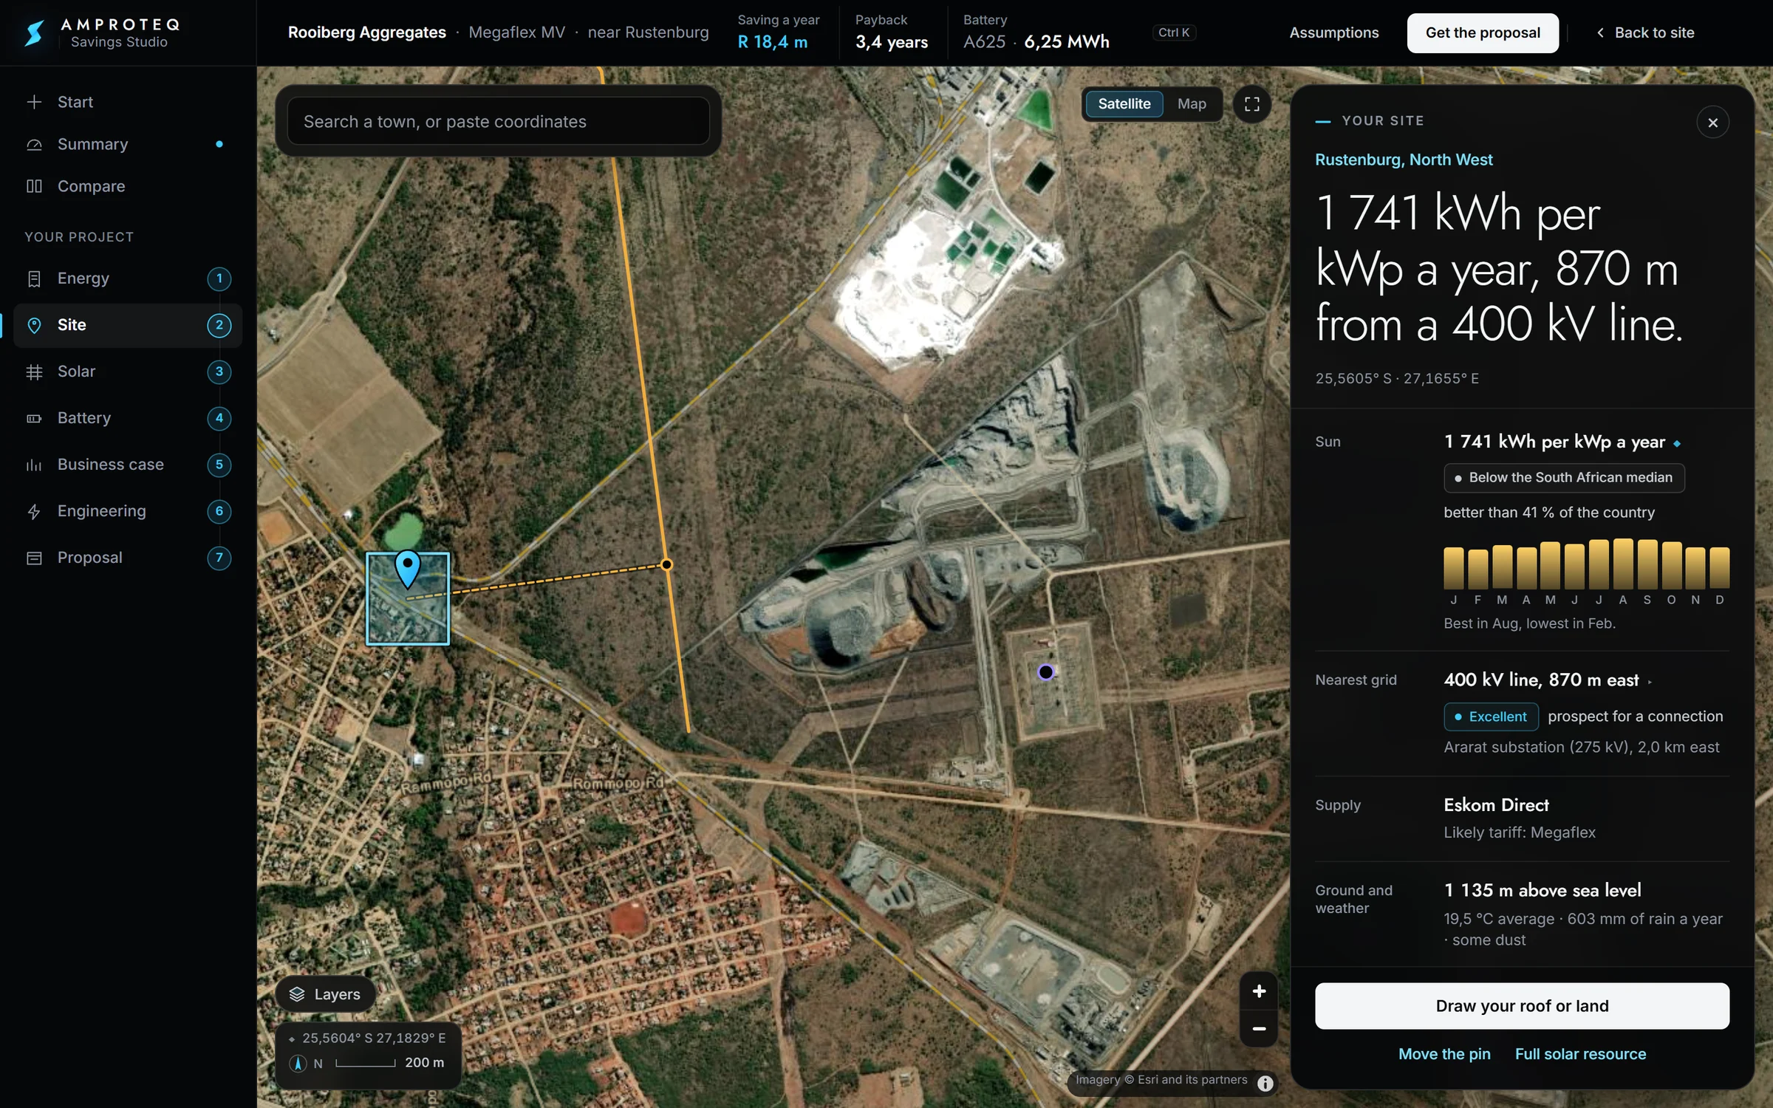Click the sun info diamond icon

pos(1677,443)
